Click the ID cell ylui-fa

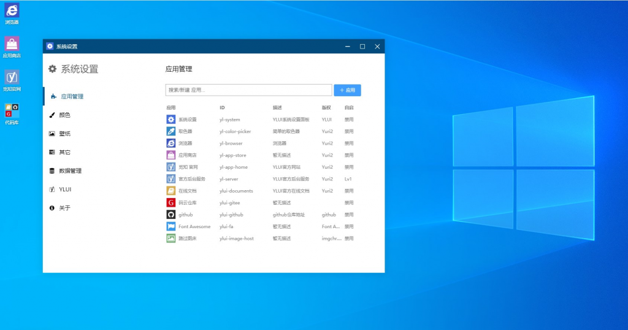coord(226,226)
